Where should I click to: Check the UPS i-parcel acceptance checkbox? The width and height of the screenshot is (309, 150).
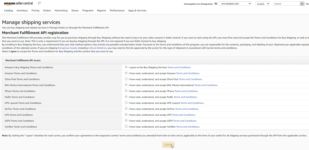[126, 103]
